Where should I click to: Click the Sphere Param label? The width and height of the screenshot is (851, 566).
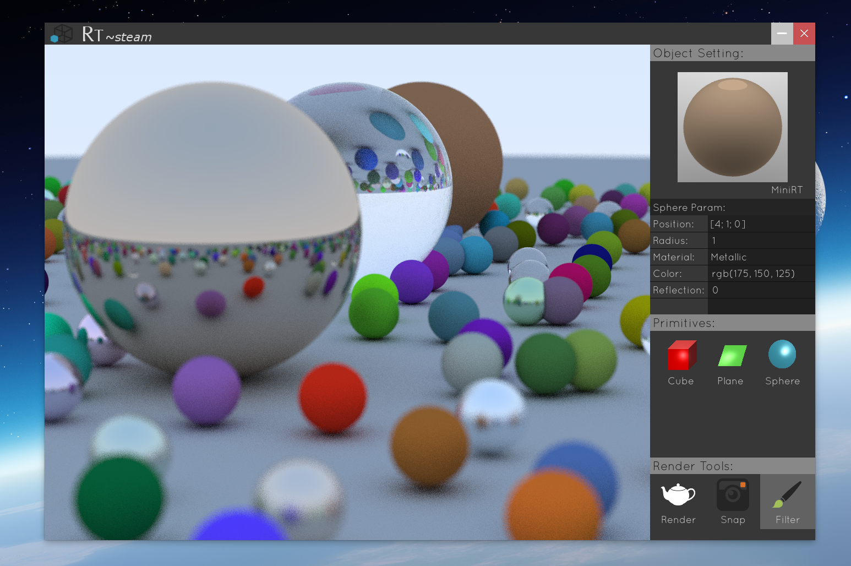click(x=689, y=208)
